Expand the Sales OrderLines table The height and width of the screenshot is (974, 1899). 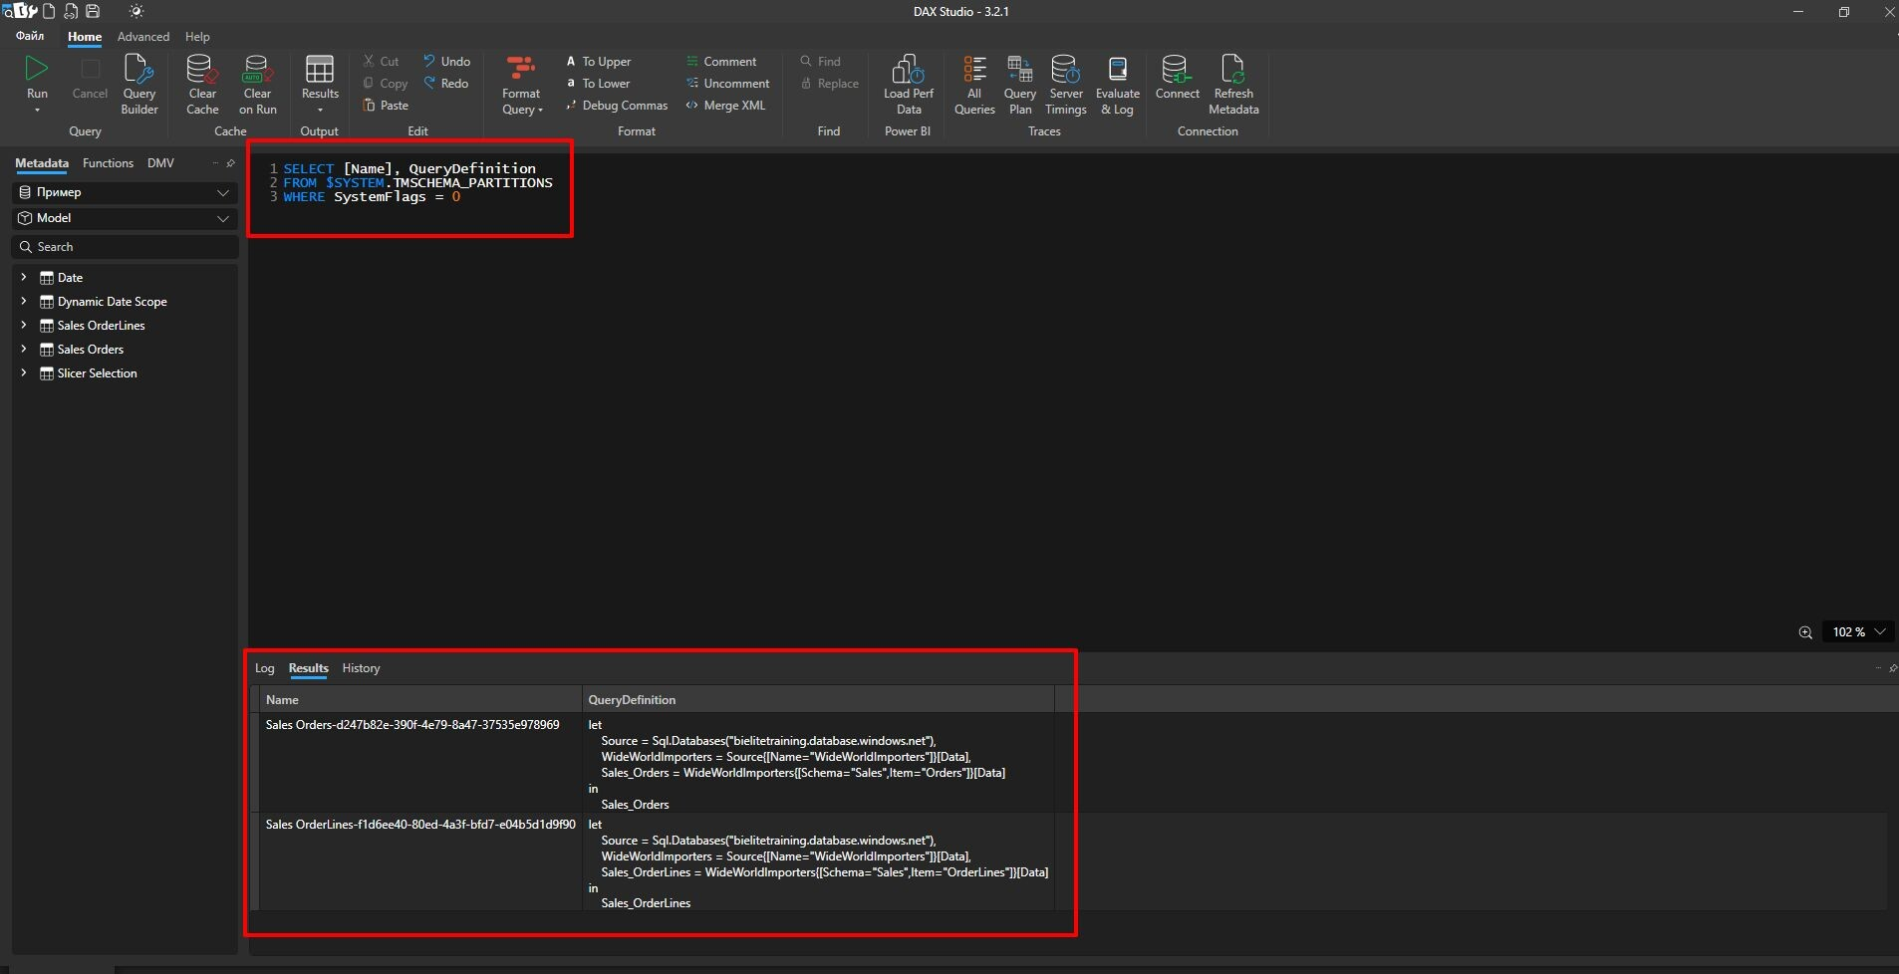pyautogui.click(x=24, y=325)
